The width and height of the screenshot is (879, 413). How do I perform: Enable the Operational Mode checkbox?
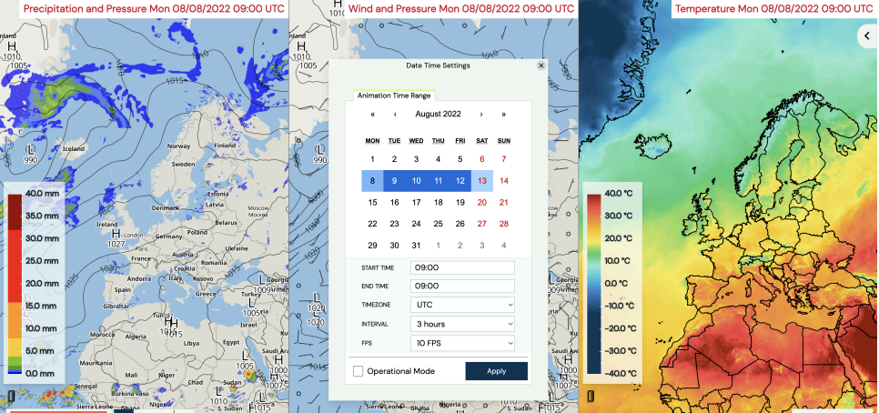(x=359, y=371)
